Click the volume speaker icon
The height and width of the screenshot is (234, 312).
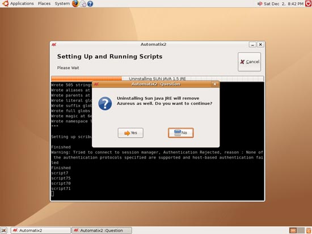(x=260, y=4)
